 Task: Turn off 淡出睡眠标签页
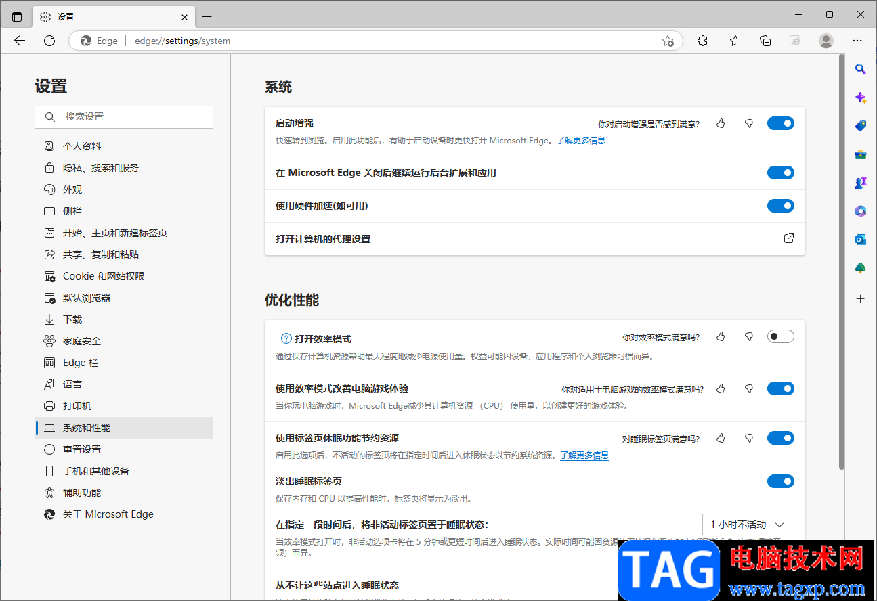pos(780,481)
